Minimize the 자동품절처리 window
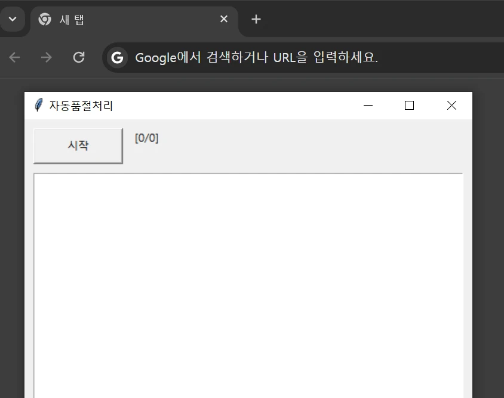This screenshot has width=504, height=398. pyautogui.click(x=368, y=106)
